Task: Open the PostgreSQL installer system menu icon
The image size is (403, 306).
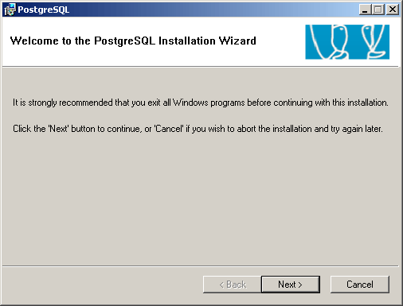Action: coord(10,10)
